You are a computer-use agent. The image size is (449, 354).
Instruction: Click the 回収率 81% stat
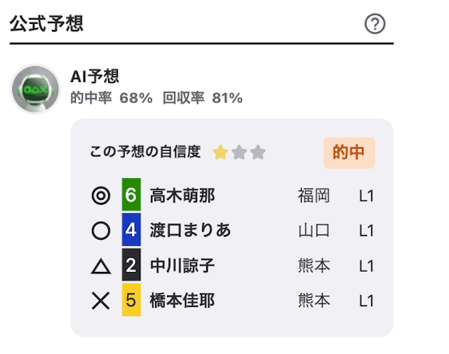203,98
